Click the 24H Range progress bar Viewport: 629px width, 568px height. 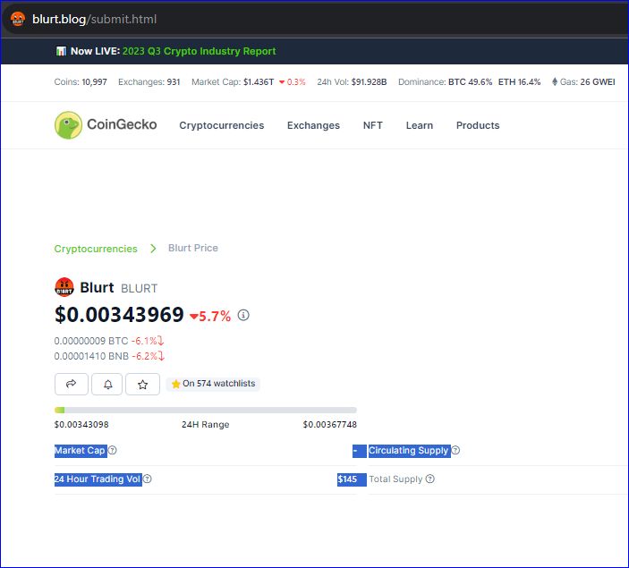click(206, 410)
